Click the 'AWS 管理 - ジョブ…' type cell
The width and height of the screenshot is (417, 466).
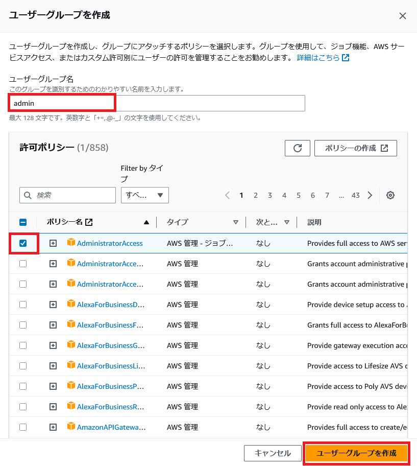200,243
